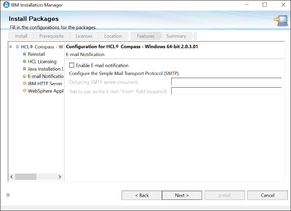Click the green status icon beside Reinstall
Screen dimensions: 291x211
[24, 54]
